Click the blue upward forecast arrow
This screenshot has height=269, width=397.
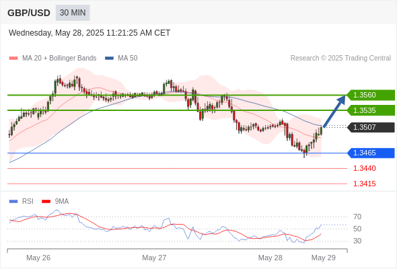[334, 111]
